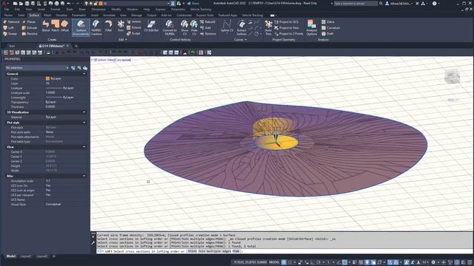Open the Window menu
Image resolution: width=474 pixels, height=266 pixels.
click(x=132, y=10)
